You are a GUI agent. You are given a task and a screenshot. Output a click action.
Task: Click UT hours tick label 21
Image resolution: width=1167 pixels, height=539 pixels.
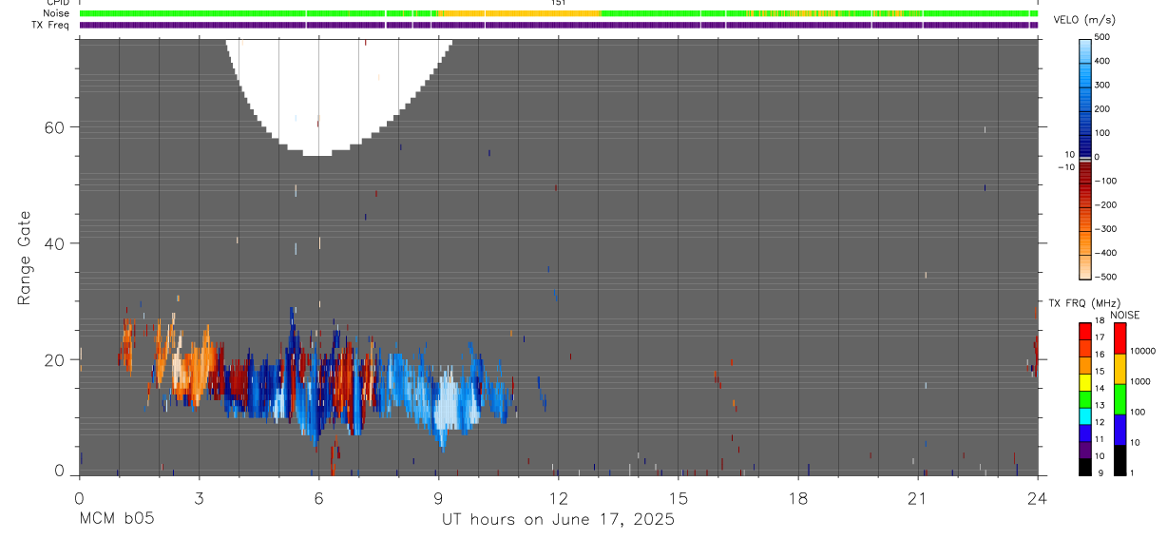tap(918, 497)
